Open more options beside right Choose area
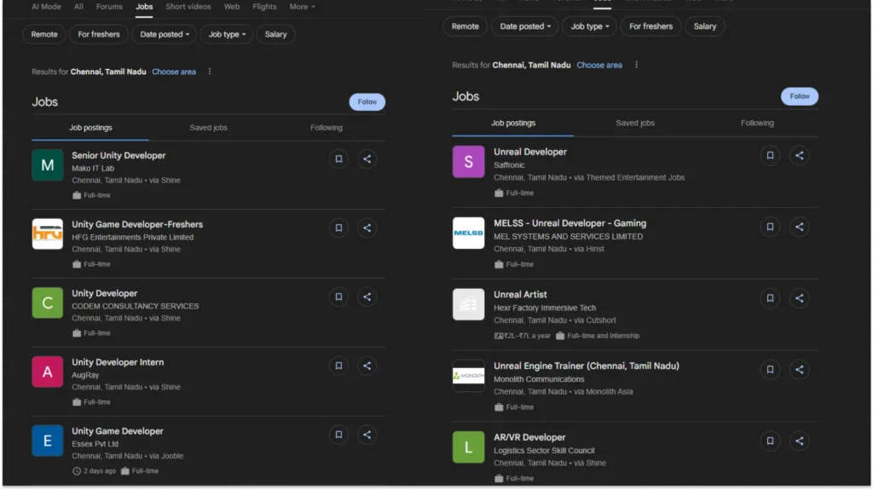This screenshot has width=873, height=490. (636, 65)
